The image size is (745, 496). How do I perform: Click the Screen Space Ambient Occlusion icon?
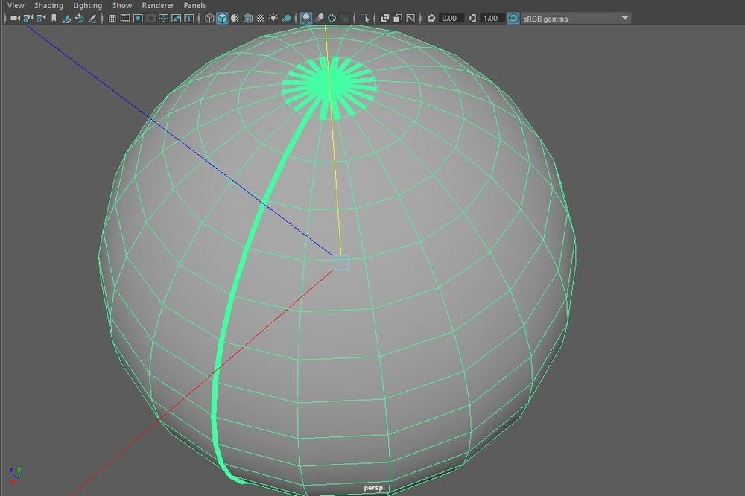tap(306, 18)
